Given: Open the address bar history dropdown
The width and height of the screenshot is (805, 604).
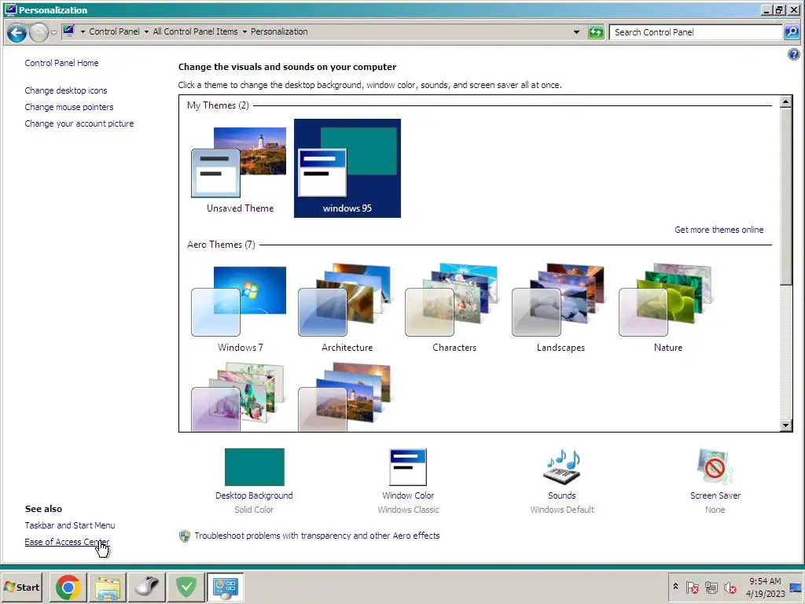Looking at the screenshot, I should coord(576,31).
